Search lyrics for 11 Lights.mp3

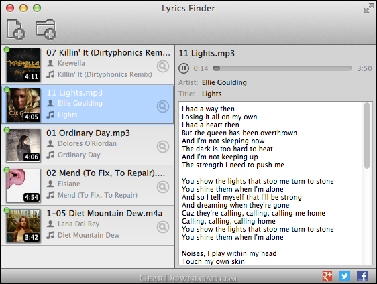pyautogui.click(x=163, y=106)
